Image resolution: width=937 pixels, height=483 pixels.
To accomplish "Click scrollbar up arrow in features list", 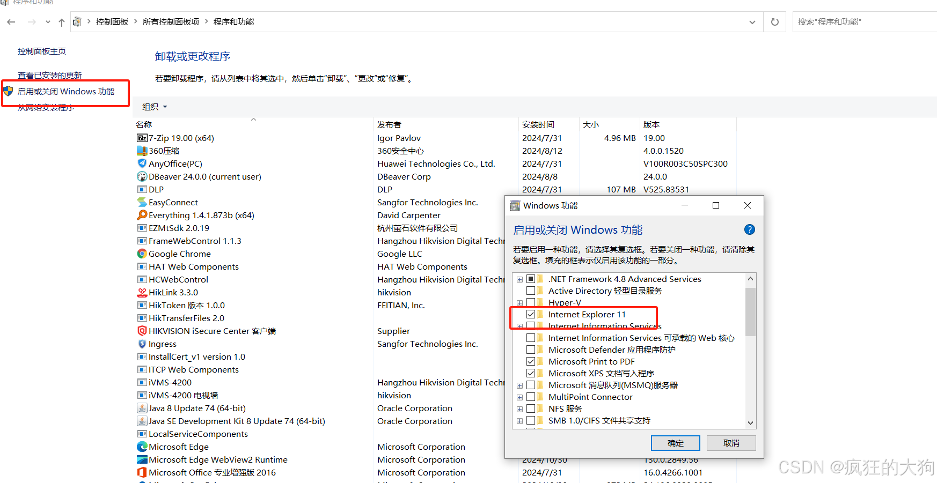I will pyautogui.click(x=750, y=279).
